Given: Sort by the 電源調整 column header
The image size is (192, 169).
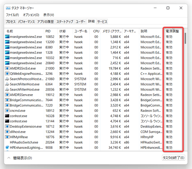Looking at the screenshot, I should [x=172, y=31].
